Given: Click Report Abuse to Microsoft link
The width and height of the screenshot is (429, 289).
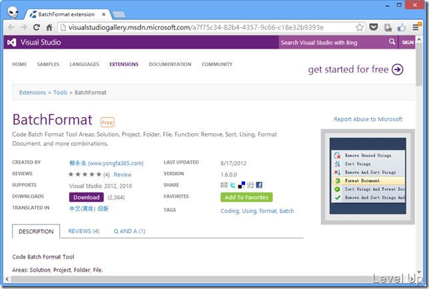Looking at the screenshot, I should (x=368, y=119).
